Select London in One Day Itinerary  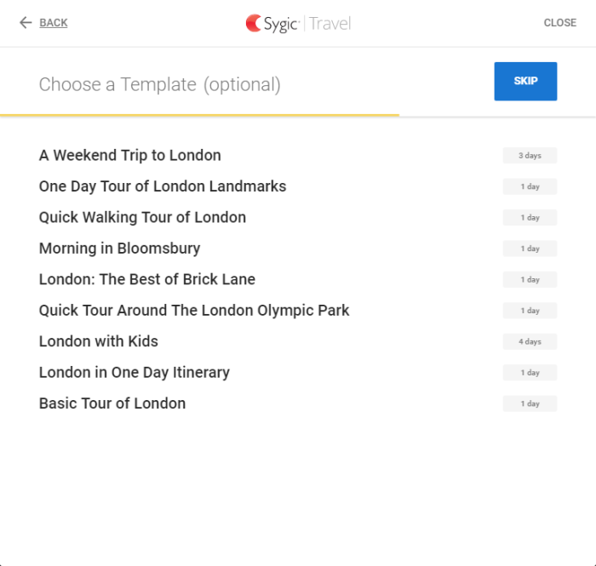(x=134, y=373)
